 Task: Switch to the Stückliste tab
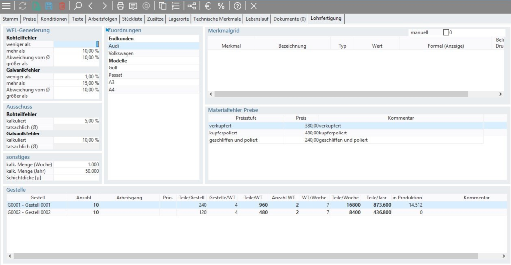(x=132, y=19)
